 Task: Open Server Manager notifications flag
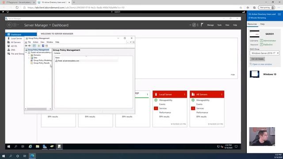pos(202,25)
